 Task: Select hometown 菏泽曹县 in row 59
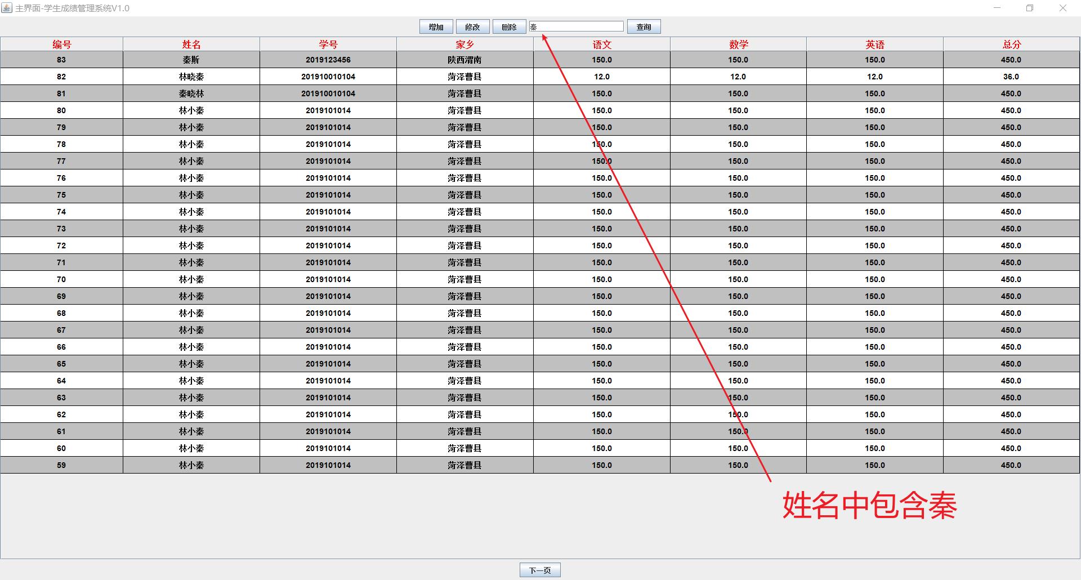(x=465, y=465)
